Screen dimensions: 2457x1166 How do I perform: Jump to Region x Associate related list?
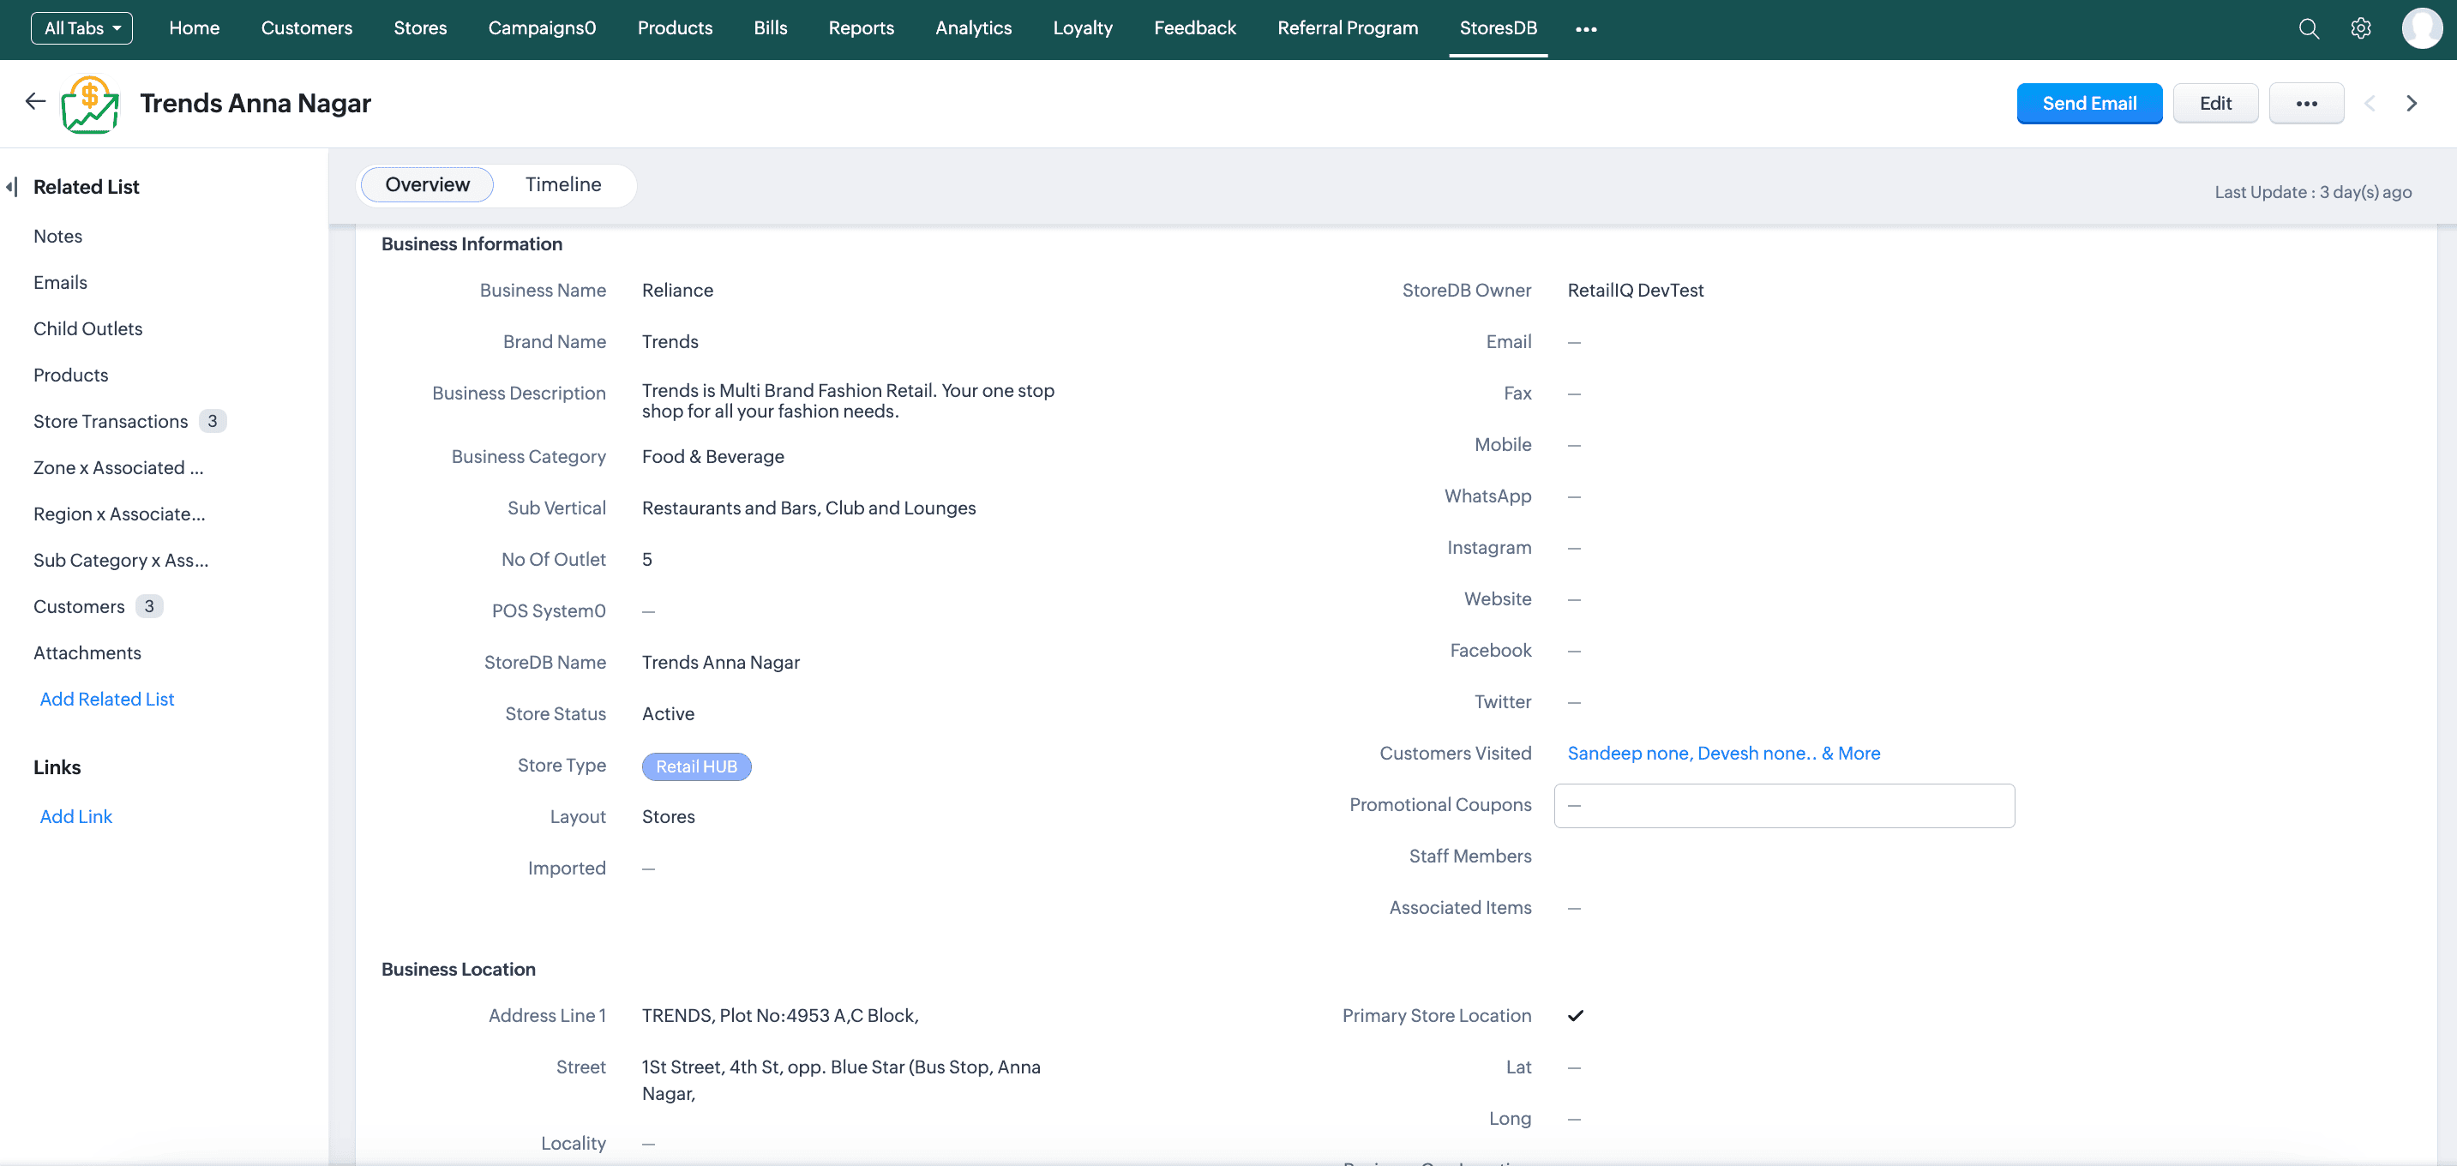[x=119, y=514]
